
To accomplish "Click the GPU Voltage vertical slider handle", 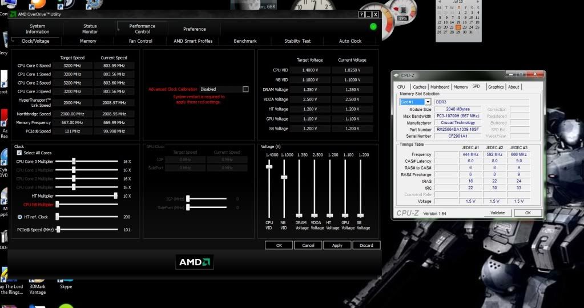I will [x=345, y=215].
